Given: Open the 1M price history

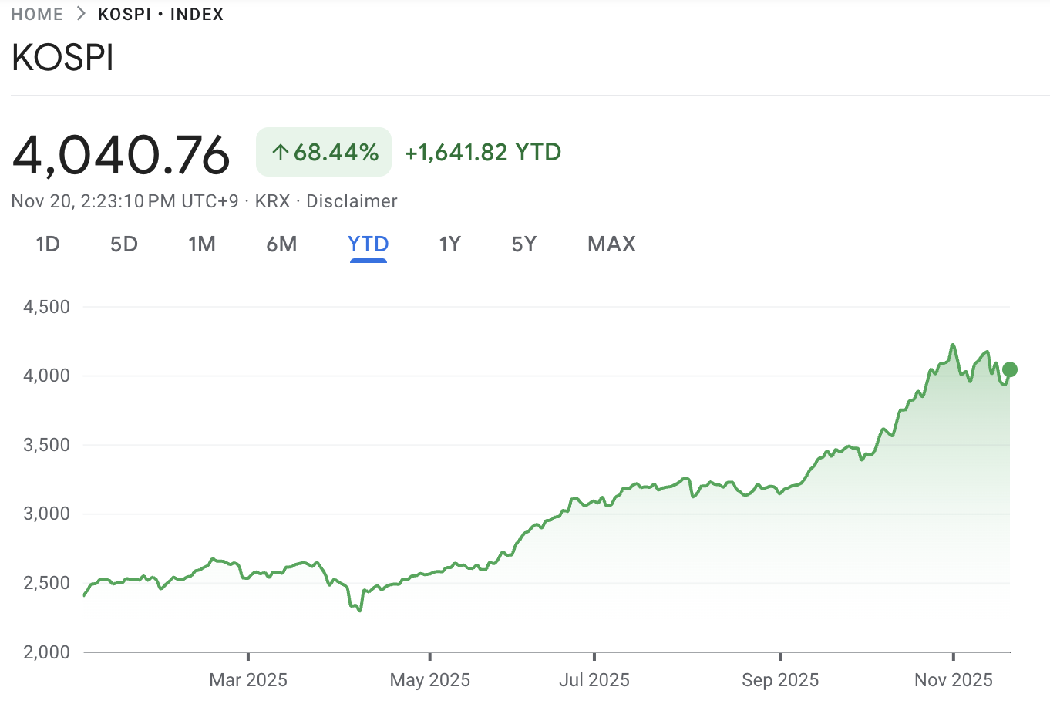Looking at the screenshot, I should (x=203, y=244).
